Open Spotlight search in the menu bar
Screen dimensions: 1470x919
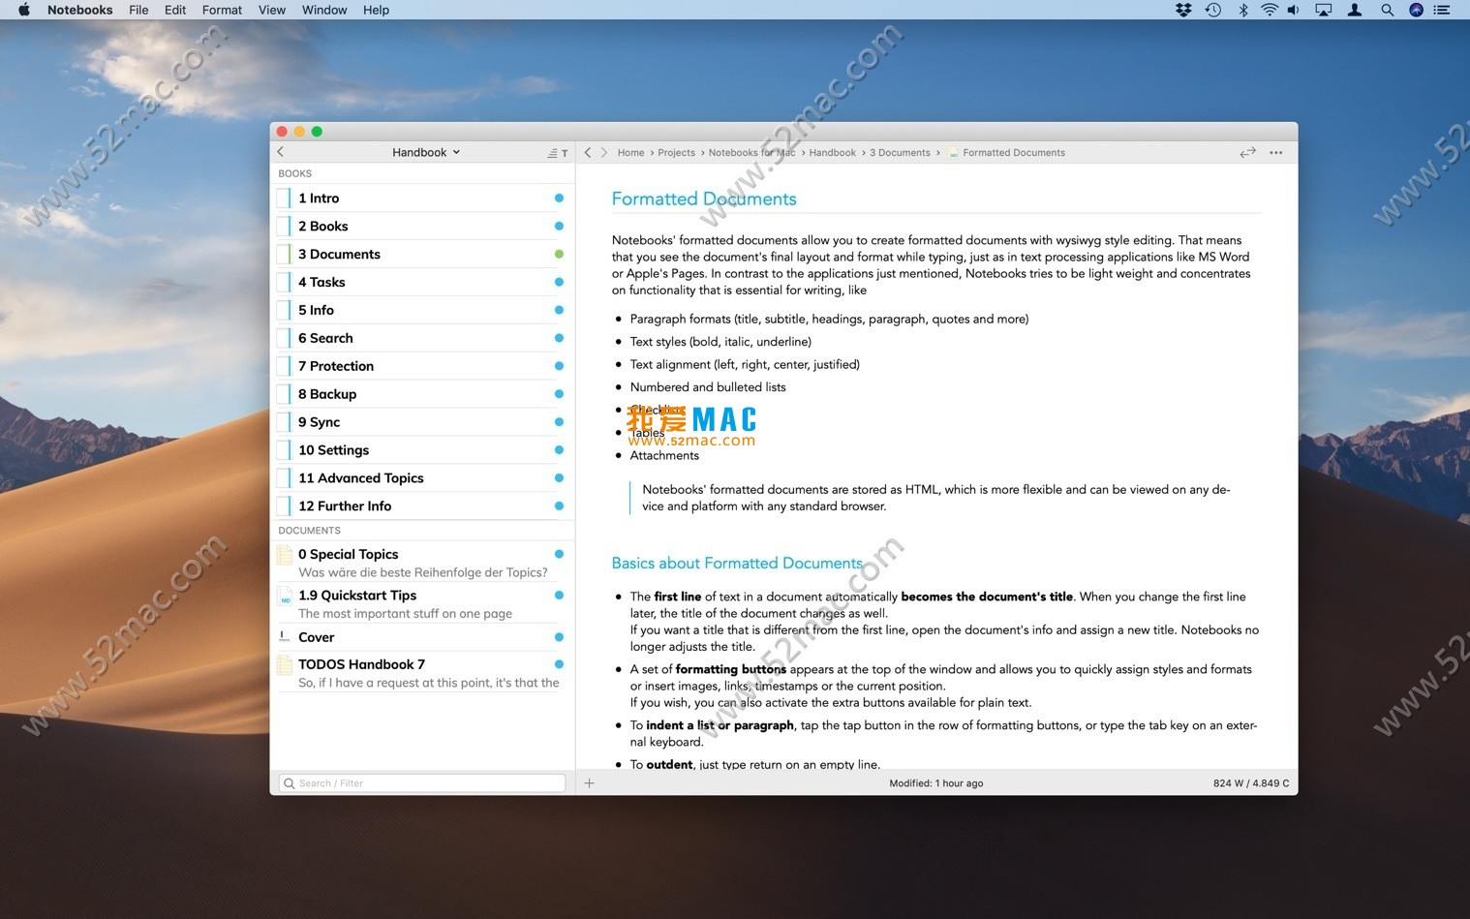point(1387,10)
